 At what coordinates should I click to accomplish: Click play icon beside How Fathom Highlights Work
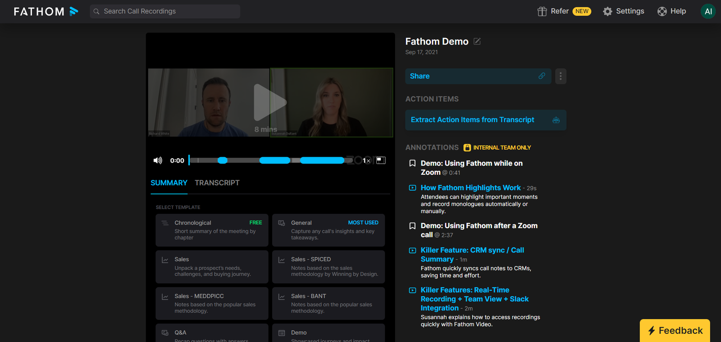click(x=412, y=188)
